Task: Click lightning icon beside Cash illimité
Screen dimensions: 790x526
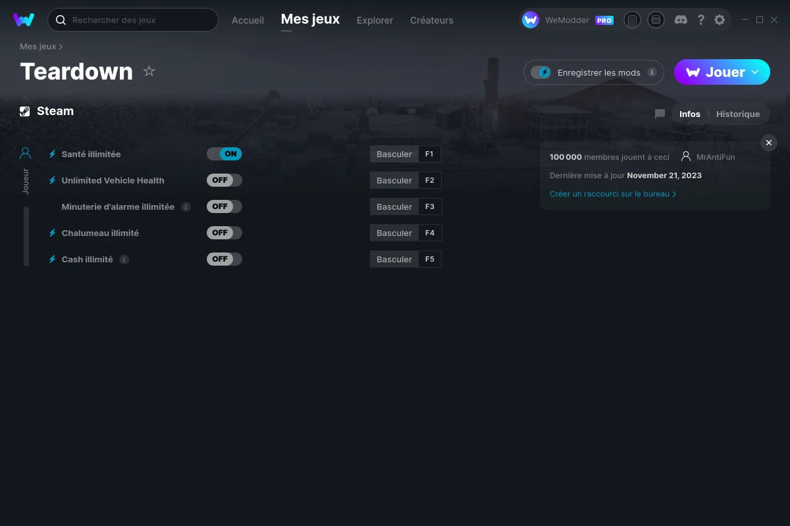Action: [x=53, y=259]
